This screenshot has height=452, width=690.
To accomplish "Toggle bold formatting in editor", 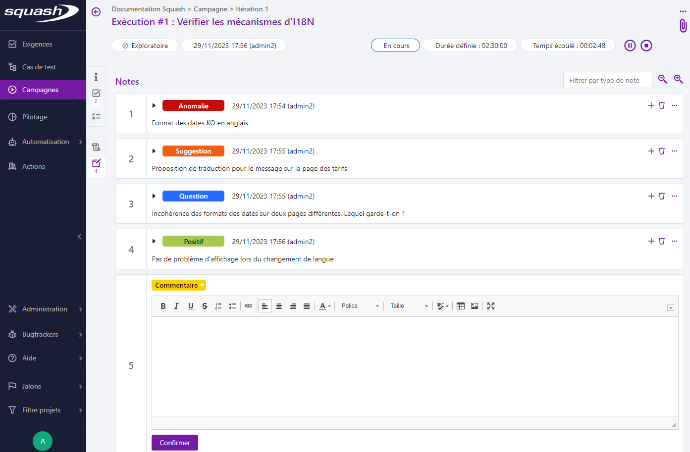I will (163, 306).
